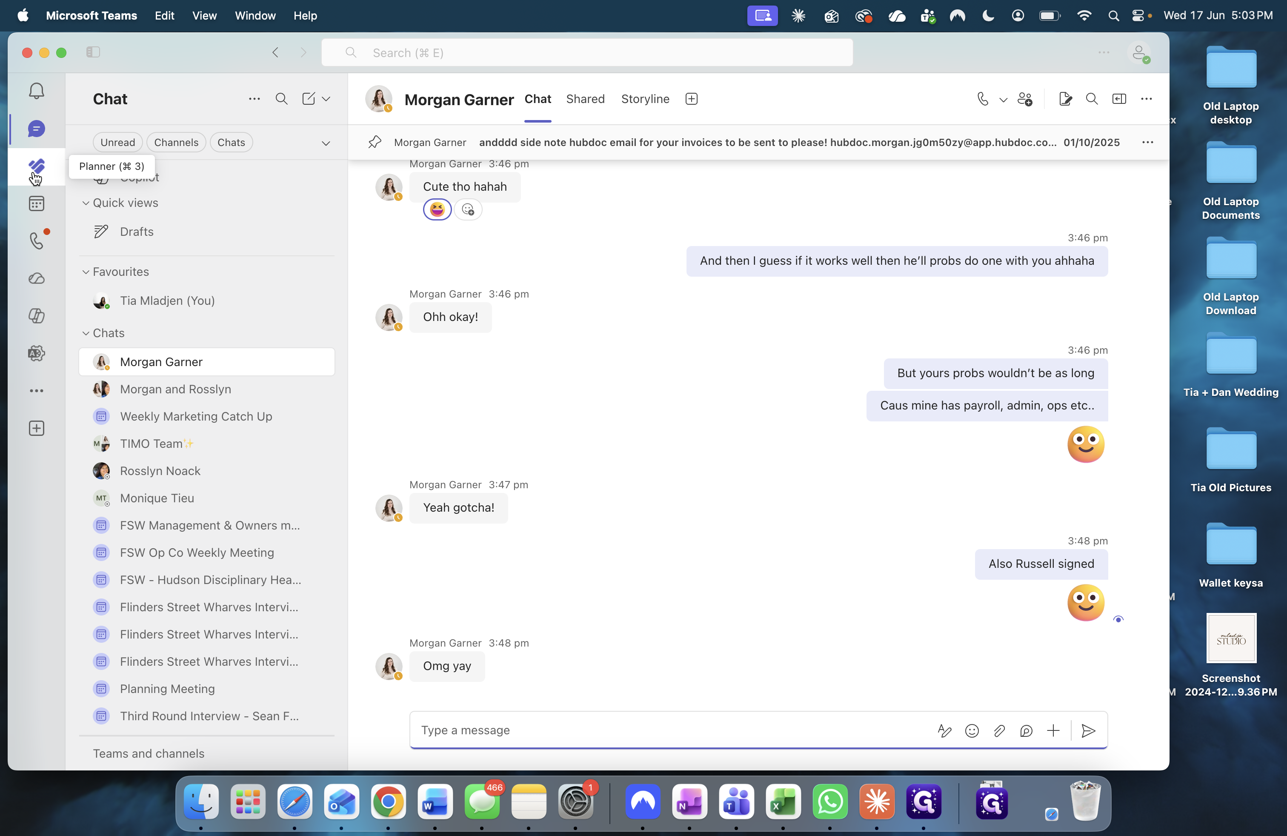The height and width of the screenshot is (836, 1287).
Task: Open chat list options ellipsis
Action: [254, 99]
